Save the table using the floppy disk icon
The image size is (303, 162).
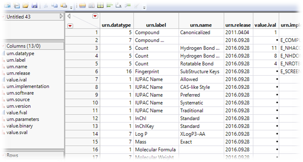coord(34,5)
